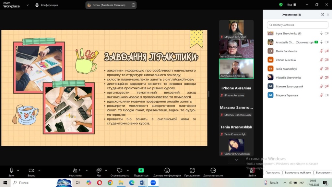This screenshot has height=187, width=332.
Task: Open the Вид view menu
Action: 291,5
